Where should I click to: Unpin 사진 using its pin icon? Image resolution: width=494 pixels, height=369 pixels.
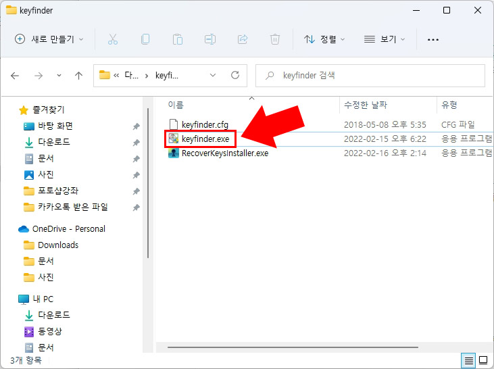coord(136,175)
